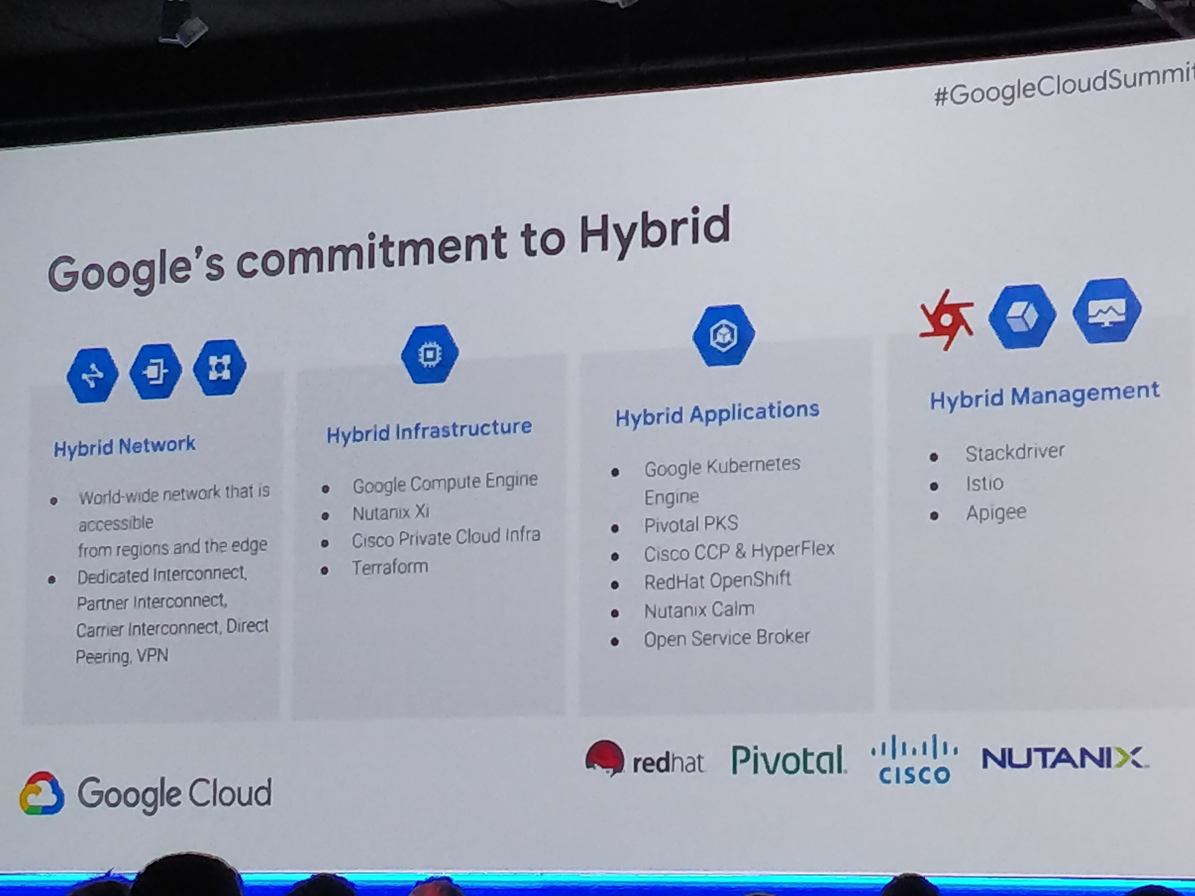The image size is (1195, 896).
Task: Click the "Istio" bullet
Action: coord(985,483)
